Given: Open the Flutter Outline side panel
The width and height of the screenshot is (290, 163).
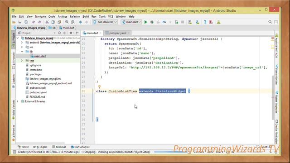Looking at the screenshot, I should (x=276, y=74).
